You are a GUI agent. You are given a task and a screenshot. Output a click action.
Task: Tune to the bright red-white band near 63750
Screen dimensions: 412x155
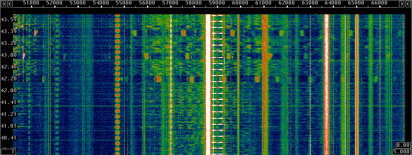pyautogui.click(x=326, y=84)
